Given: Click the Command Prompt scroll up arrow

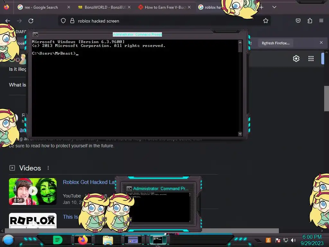Looking at the screenshot, I should pos(240,42).
